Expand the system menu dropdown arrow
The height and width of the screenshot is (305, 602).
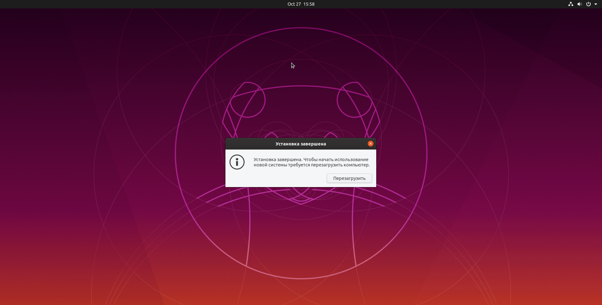tap(596, 4)
